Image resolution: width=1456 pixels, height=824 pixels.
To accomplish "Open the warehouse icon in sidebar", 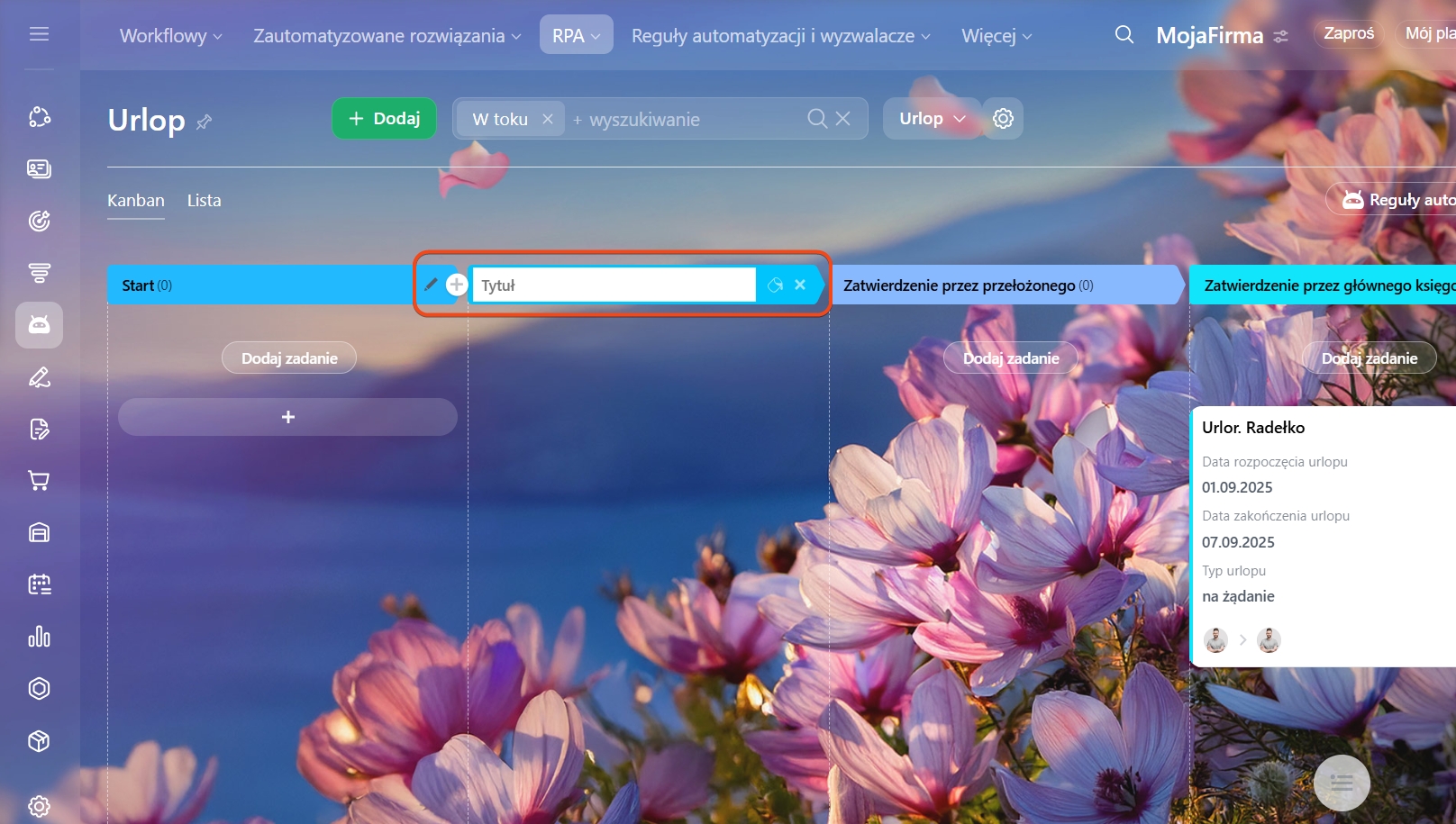I will [x=39, y=533].
